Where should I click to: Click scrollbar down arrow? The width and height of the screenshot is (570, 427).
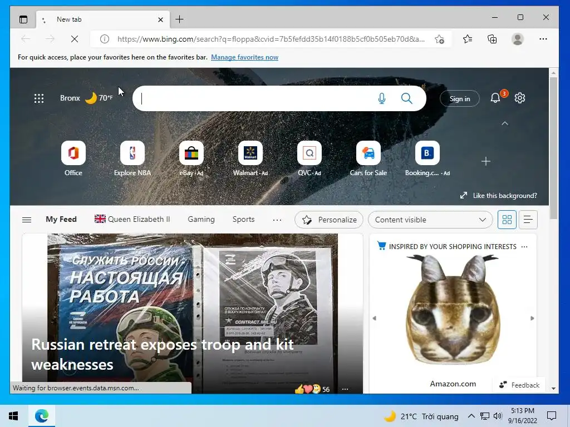(x=553, y=389)
